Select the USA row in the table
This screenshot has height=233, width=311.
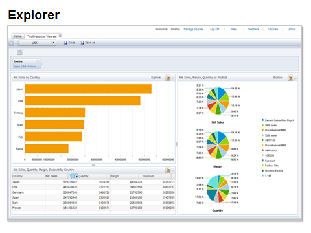pyautogui.click(x=93, y=187)
